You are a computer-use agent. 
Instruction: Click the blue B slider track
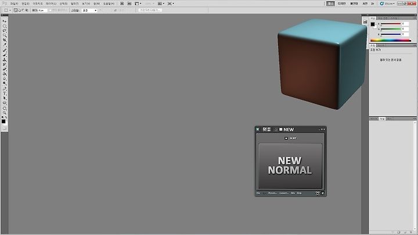391,34
